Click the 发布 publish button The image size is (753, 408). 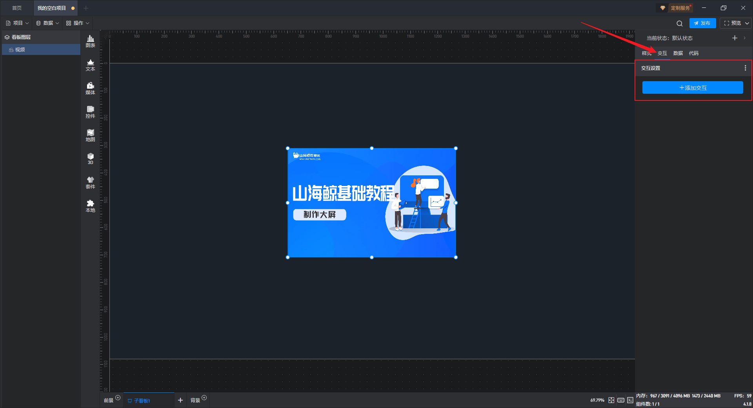[702, 23]
